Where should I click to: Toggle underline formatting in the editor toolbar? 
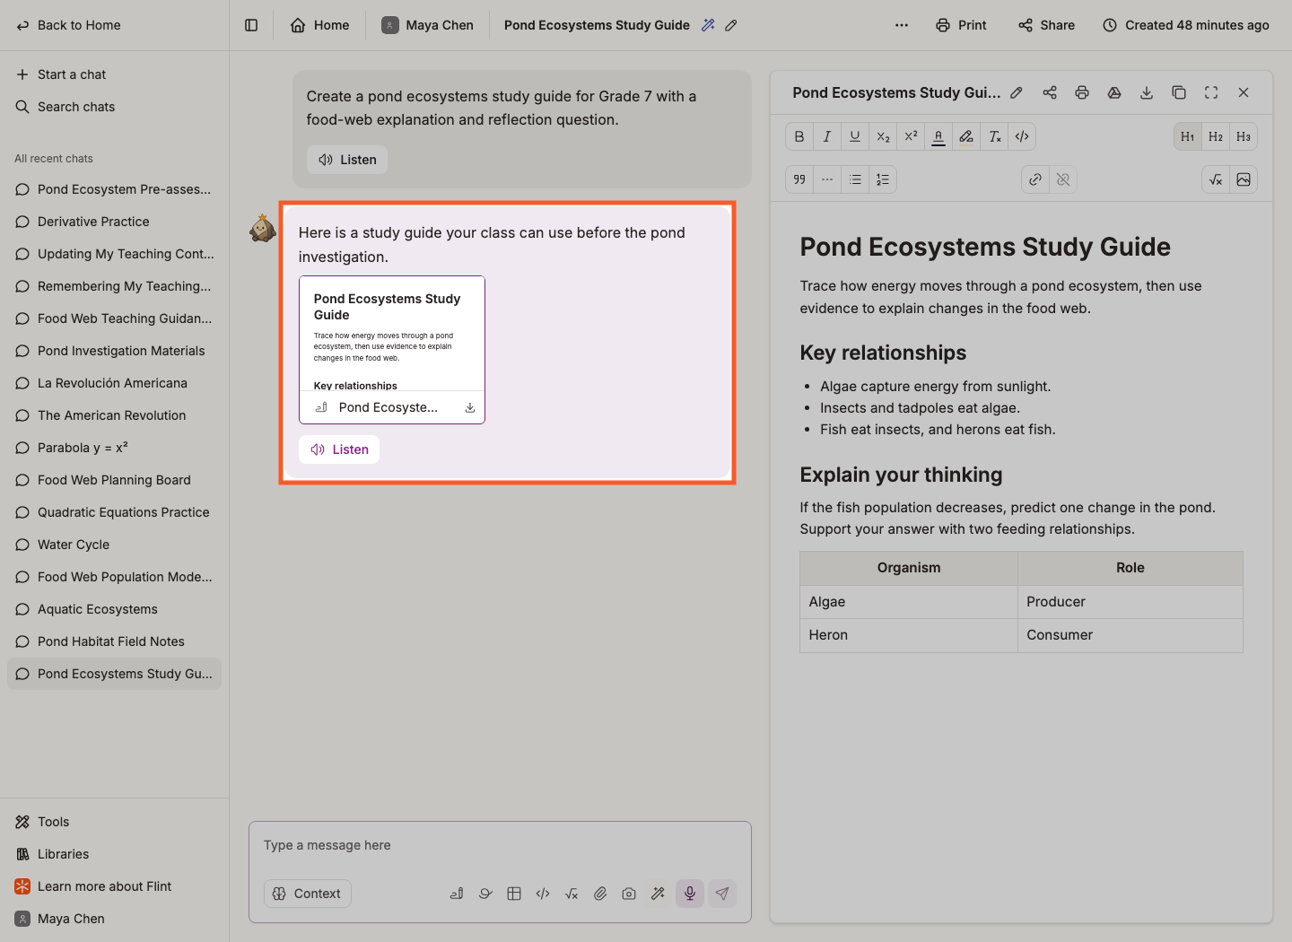tap(855, 136)
